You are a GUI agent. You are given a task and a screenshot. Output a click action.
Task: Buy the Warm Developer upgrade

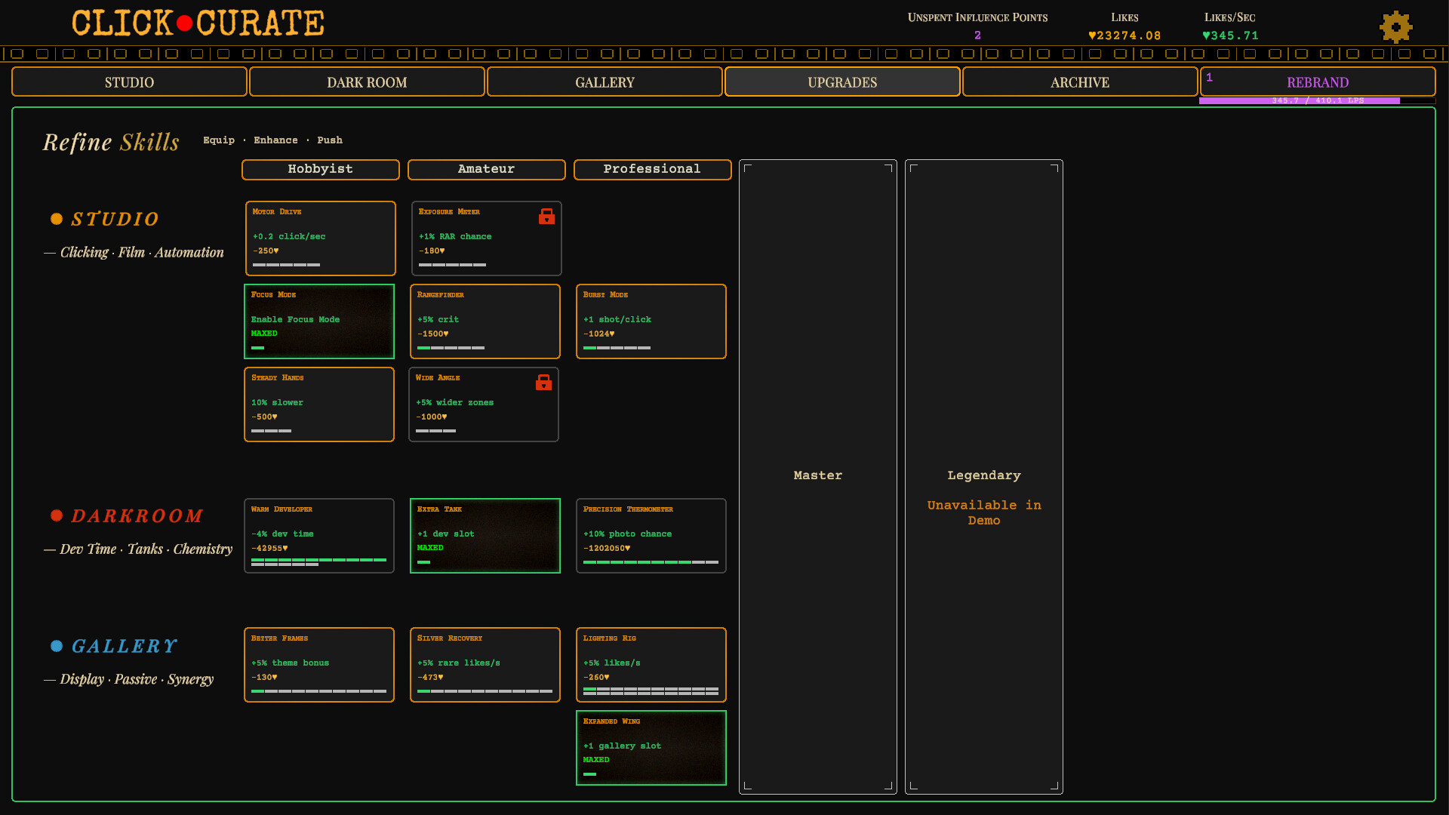coord(318,536)
